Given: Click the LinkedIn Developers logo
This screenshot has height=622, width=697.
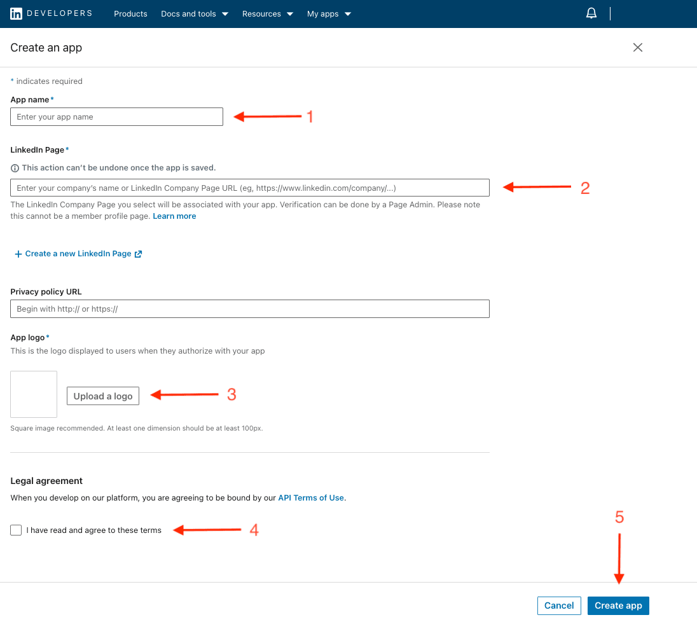Looking at the screenshot, I should point(51,13).
